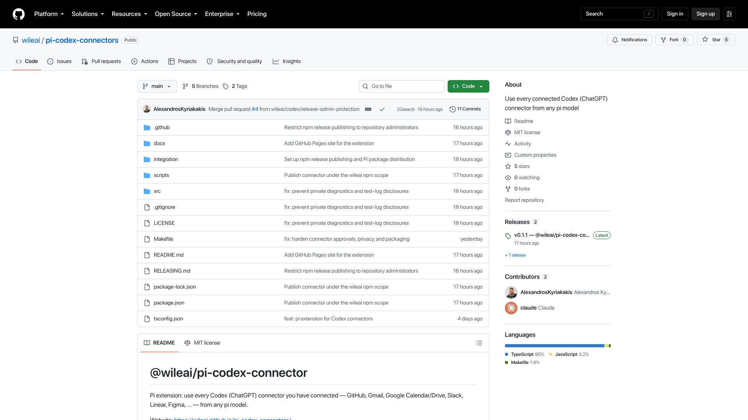Switch to the Pull requests tab
This screenshot has height=420, width=748.
[x=101, y=61]
